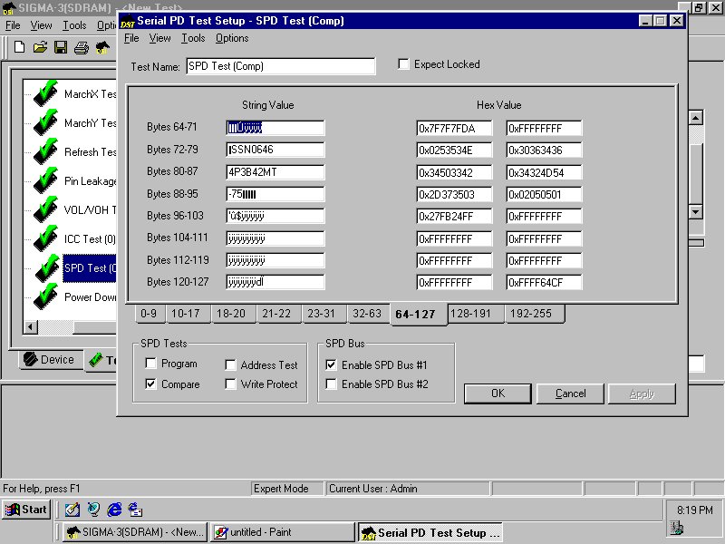Select the 32-63 bytes tab
The image size is (725, 544).
point(366,314)
